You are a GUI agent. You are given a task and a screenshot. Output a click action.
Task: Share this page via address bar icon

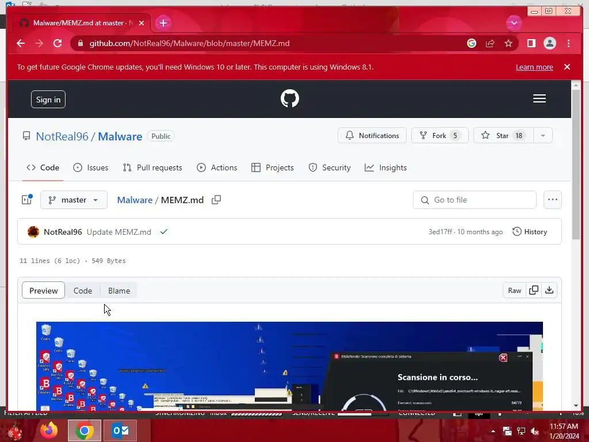point(490,43)
